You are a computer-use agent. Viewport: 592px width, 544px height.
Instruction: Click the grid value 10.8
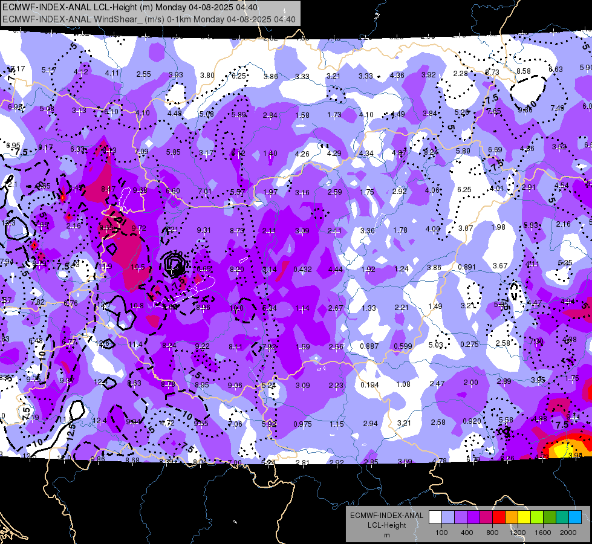[x=137, y=306]
